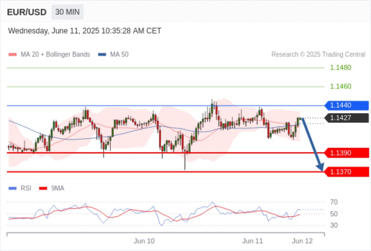This screenshot has width=371, height=251.
Task: Click the Jun 11 date axis marker
Action: click(x=252, y=241)
